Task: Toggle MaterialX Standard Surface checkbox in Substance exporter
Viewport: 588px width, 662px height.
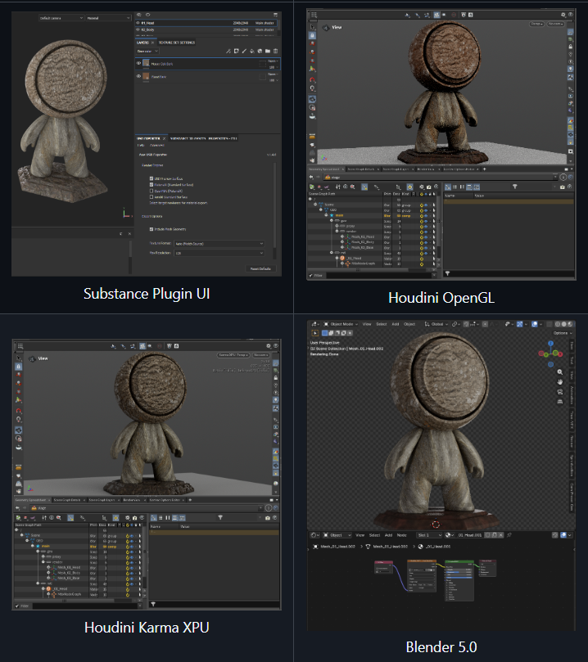Action: pos(152,184)
